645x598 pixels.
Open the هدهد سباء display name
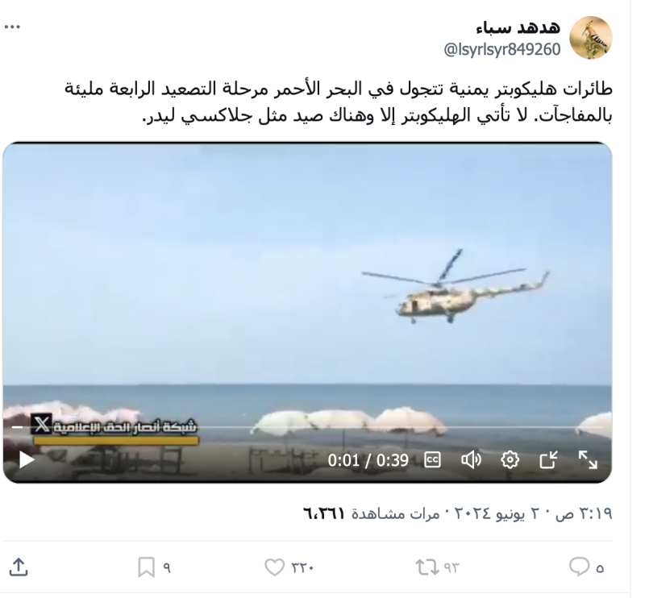(x=518, y=27)
